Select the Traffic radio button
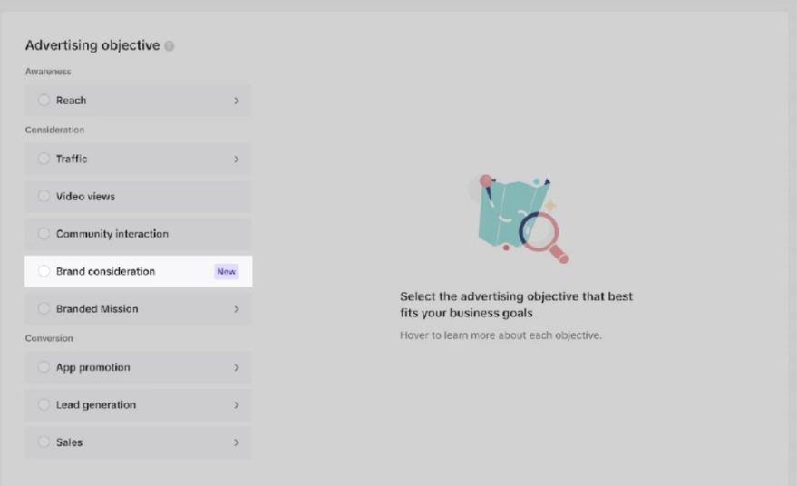Viewport: 797px width, 486px height. coord(44,159)
